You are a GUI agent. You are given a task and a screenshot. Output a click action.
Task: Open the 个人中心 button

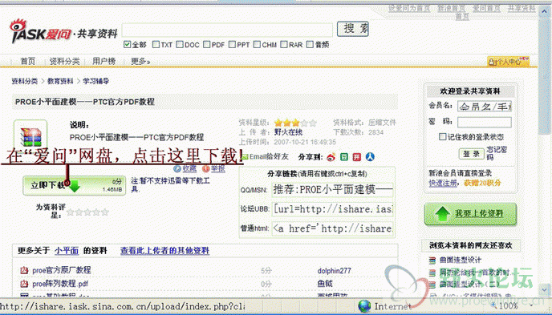508,62
